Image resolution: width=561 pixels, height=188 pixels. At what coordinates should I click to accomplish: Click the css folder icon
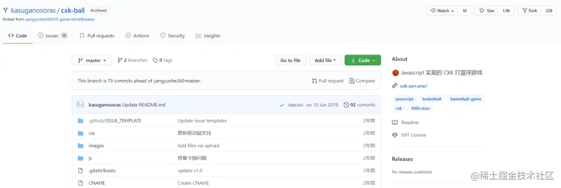(81, 133)
